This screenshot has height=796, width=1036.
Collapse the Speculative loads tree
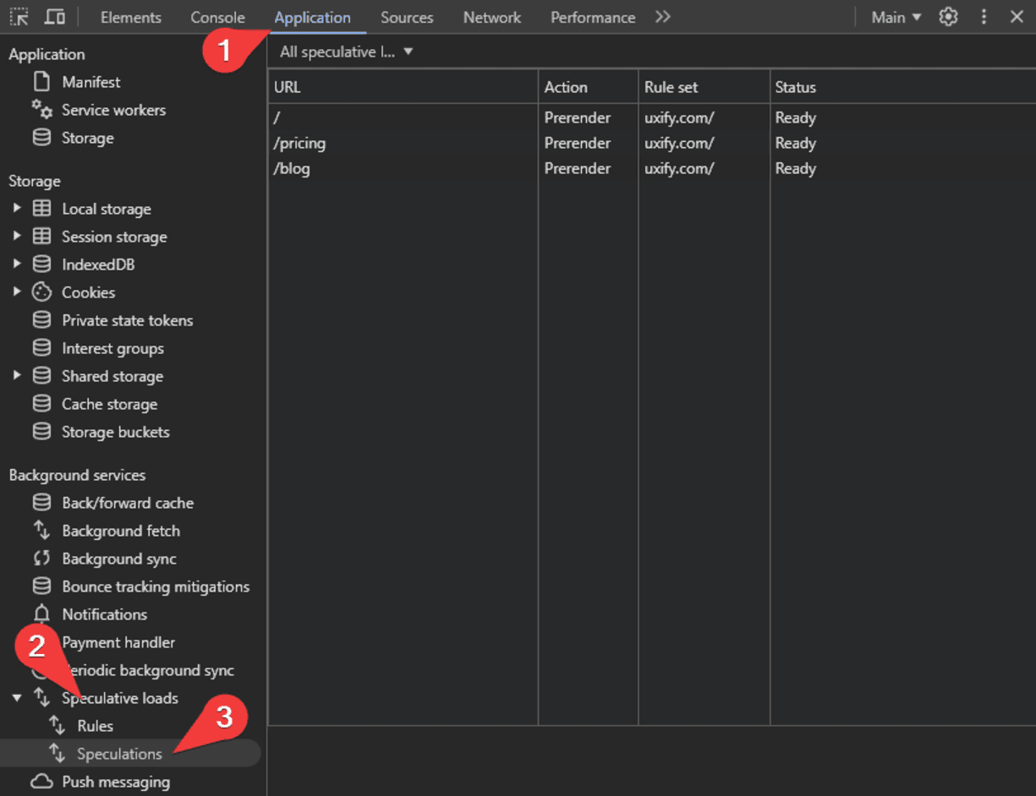(18, 698)
